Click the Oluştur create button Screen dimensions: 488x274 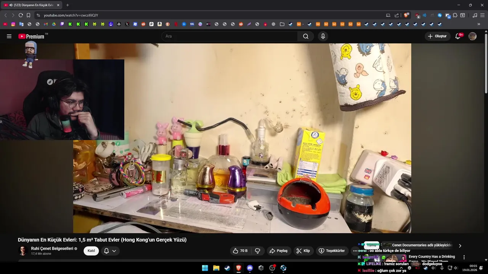pyautogui.click(x=437, y=36)
